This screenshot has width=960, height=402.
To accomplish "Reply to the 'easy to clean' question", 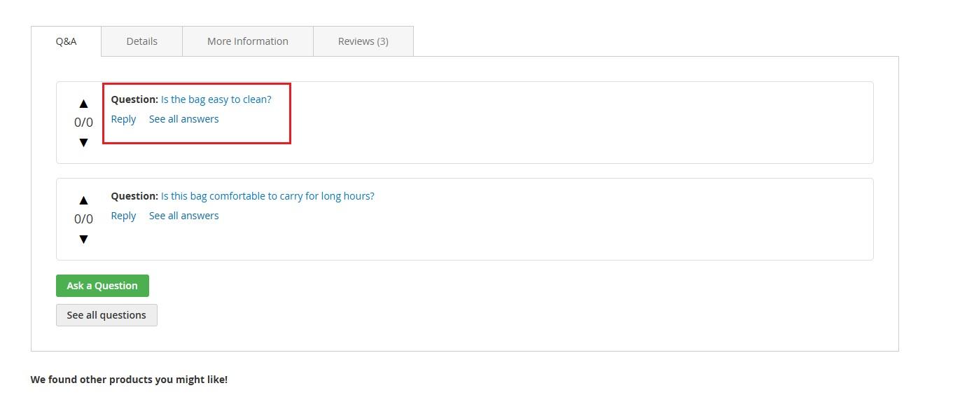I will pos(123,119).
